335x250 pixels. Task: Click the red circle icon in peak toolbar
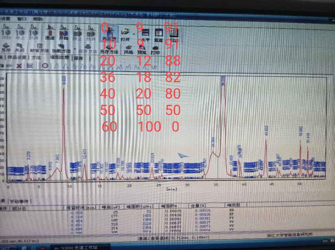tap(45, 66)
